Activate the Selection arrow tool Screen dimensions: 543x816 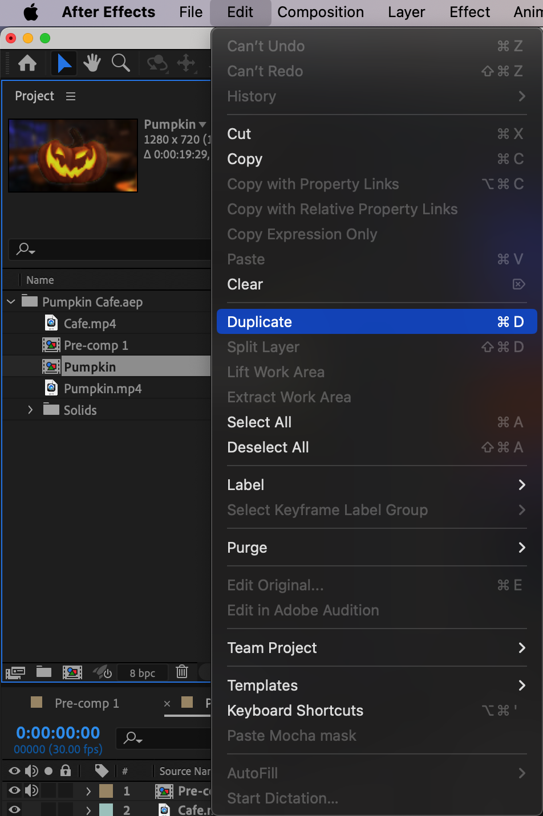pyautogui.click(x=64, y=63)
